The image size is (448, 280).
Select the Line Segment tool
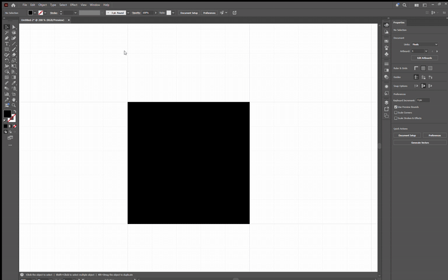(13, 44)
